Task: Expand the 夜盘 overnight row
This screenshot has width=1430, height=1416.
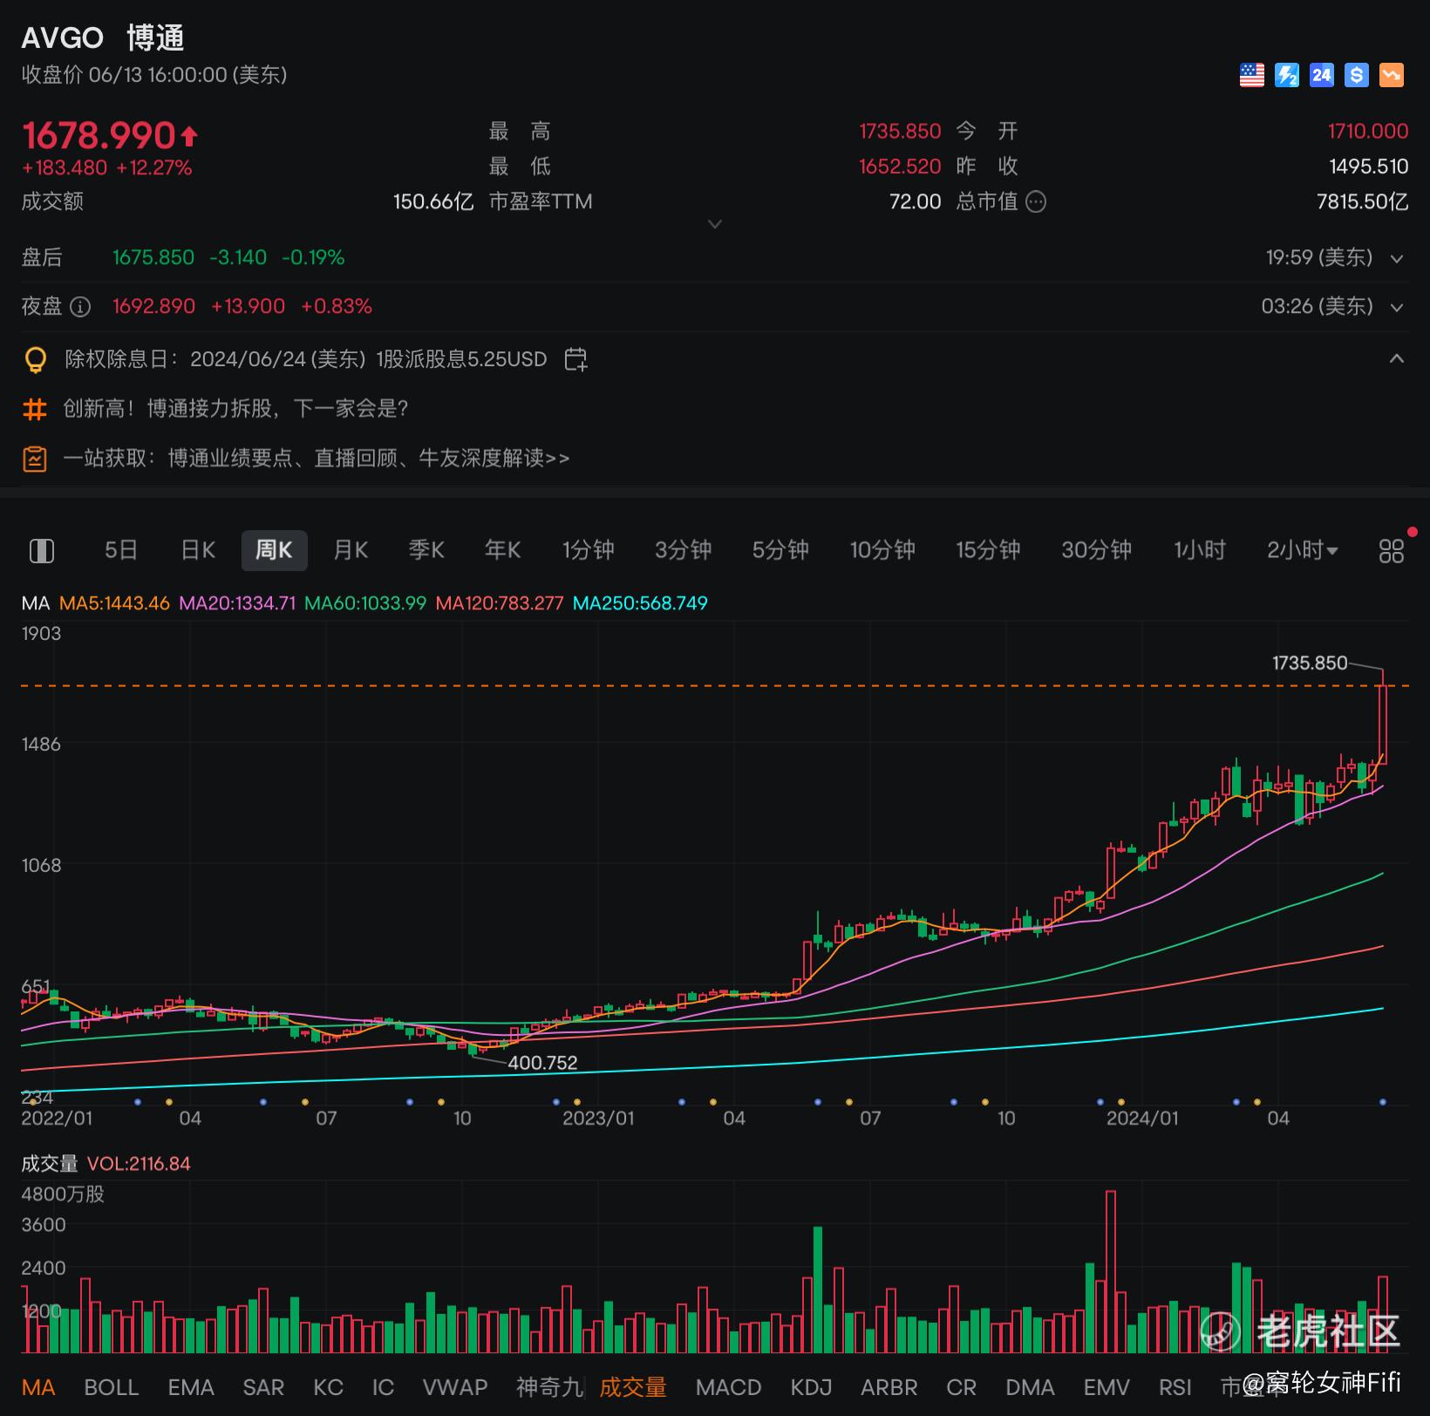Action: [1397, 308]
